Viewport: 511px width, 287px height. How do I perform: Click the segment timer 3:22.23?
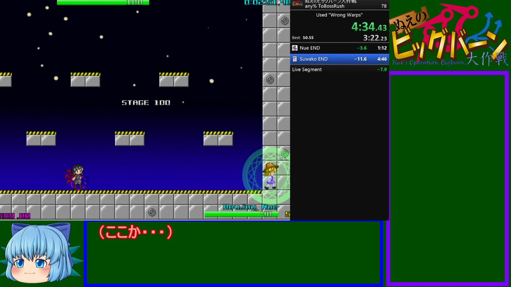click(x=375, y=38)
